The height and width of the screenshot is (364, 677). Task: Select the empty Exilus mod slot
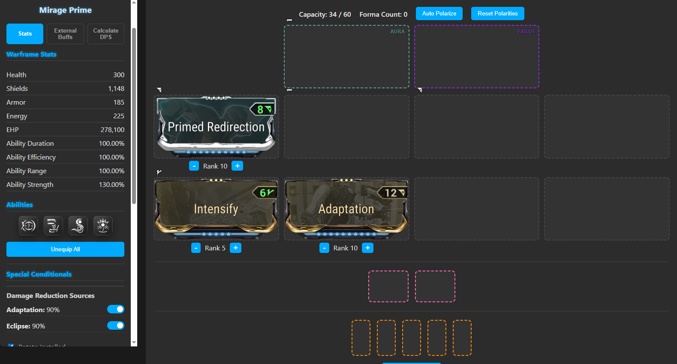click(x=477, y=57)
